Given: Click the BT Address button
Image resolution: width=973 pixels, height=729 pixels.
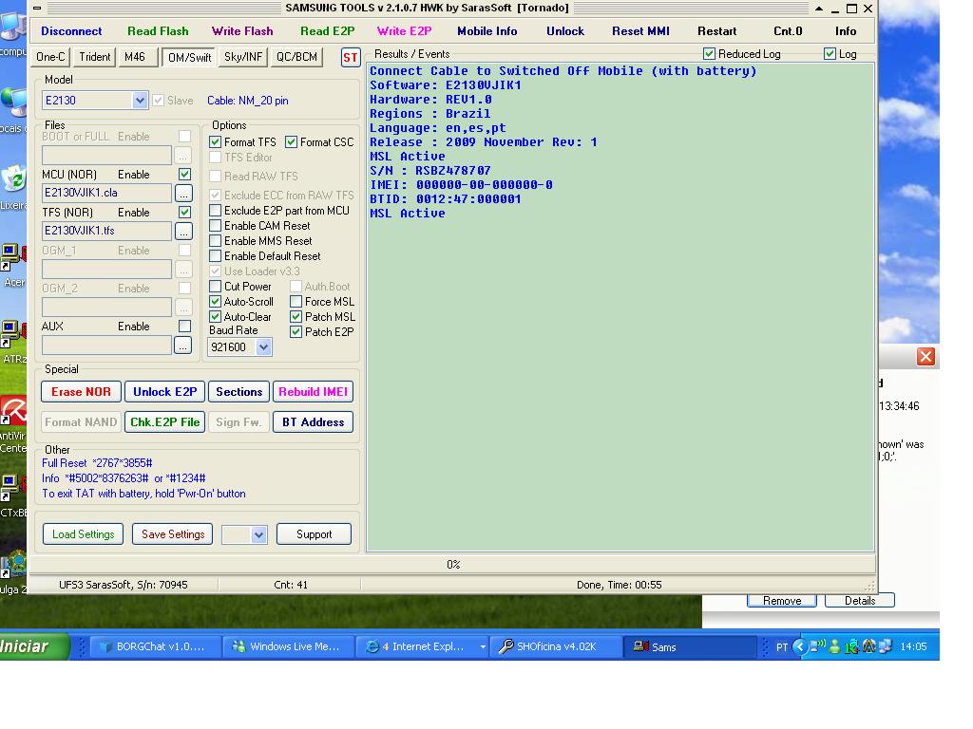Looking at the screenshot, I should pos(313,422).
